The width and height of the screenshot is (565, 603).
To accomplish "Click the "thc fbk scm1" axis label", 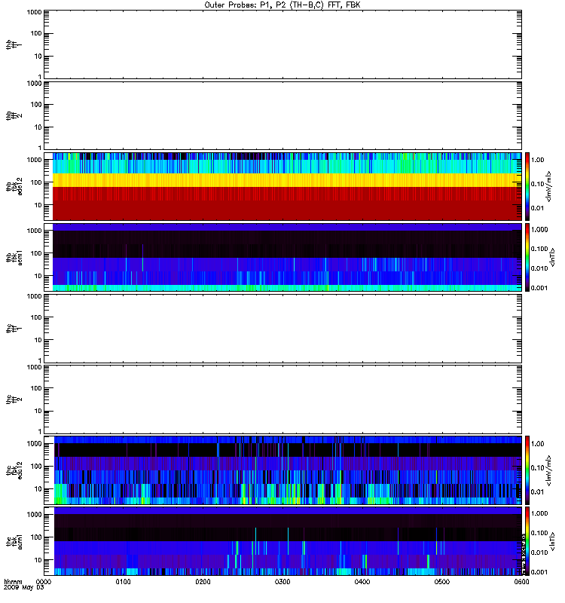I will click(14, 541).
